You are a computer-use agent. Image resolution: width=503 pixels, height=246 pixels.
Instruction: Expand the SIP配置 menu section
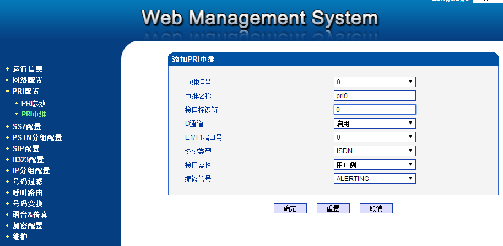25,148
